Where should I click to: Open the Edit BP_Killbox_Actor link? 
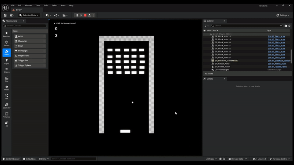[277, 63]
